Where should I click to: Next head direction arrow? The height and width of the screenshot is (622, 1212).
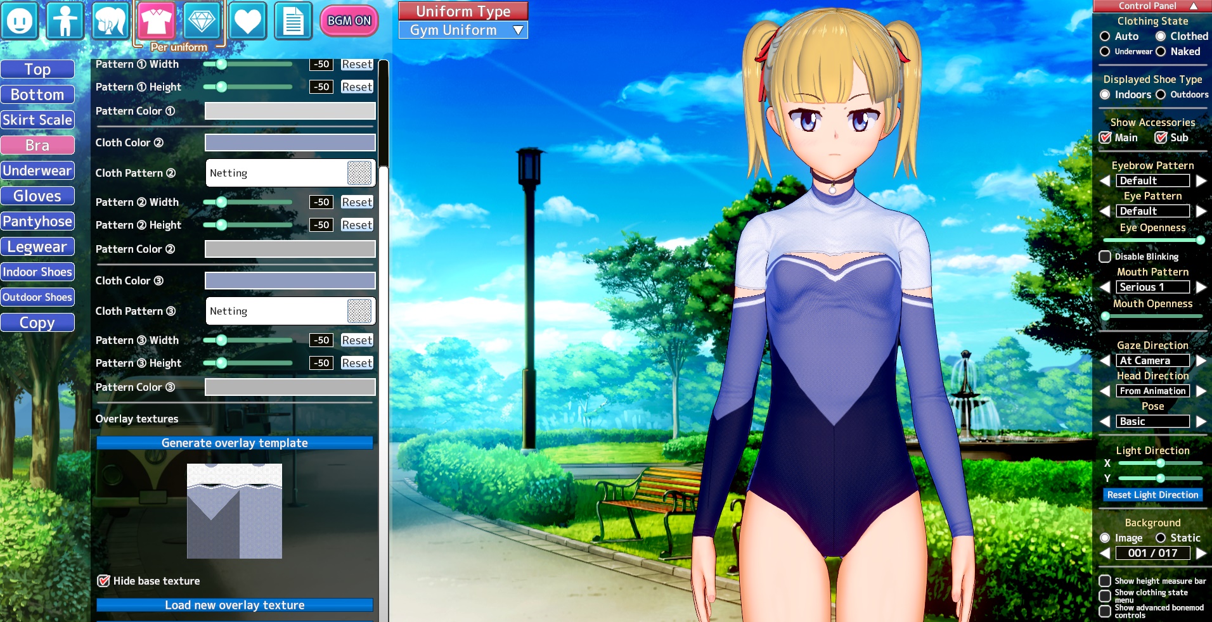pyautogui.click(x=1201, y=391)
